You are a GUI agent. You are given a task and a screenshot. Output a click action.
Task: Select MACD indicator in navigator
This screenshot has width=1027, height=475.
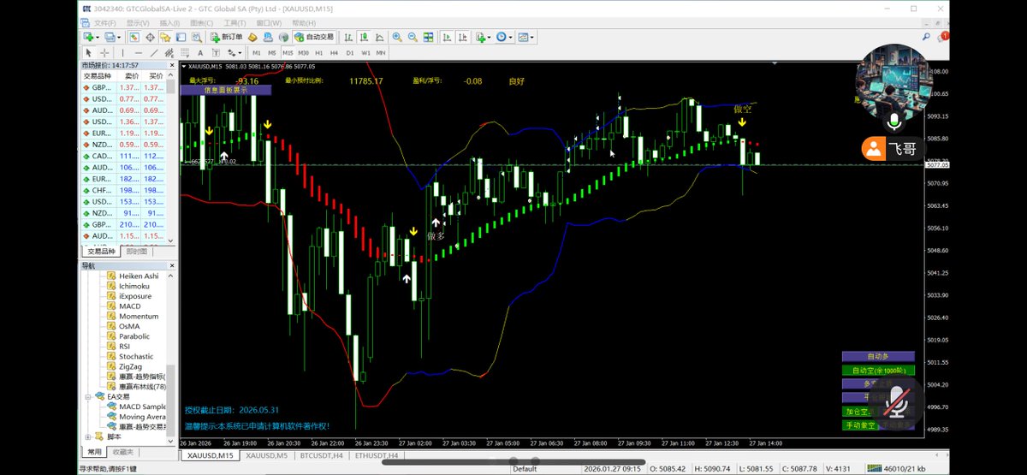pos(130,306)
